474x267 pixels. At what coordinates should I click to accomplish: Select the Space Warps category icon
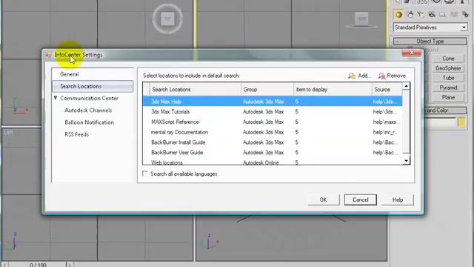pos(454,14)
